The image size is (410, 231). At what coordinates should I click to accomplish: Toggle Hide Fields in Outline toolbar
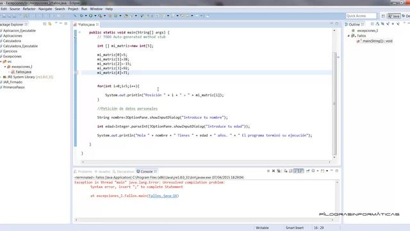pyautogui.click(x=382, y=24)
